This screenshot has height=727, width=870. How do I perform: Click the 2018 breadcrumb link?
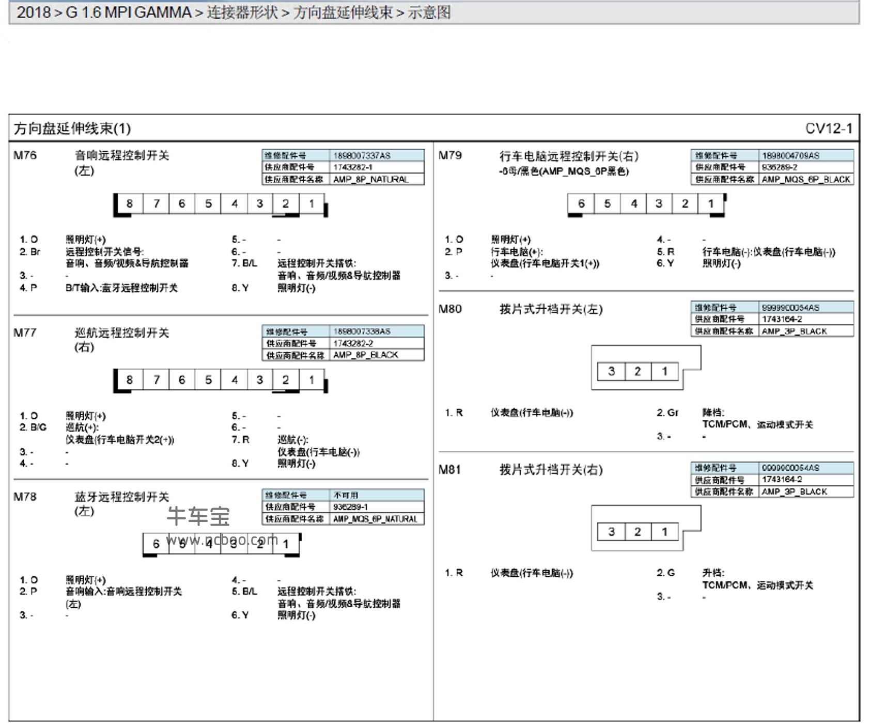(x=34, y=12)
